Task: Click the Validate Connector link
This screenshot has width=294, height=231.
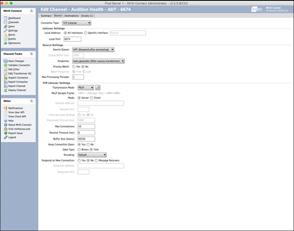Action: tap(19, 65)
